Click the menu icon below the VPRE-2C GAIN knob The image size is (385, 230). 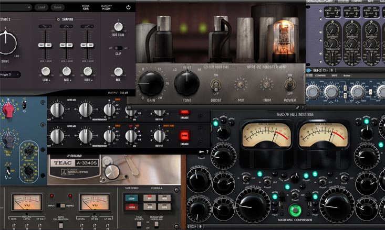pyautogui.click(x=129, y=107)
